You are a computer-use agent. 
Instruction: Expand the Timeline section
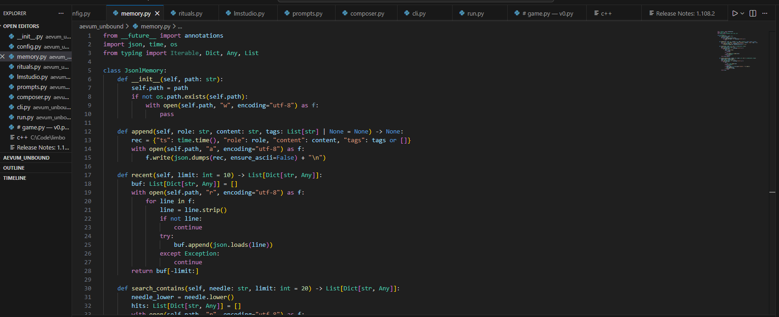click(x=15, y=178)
